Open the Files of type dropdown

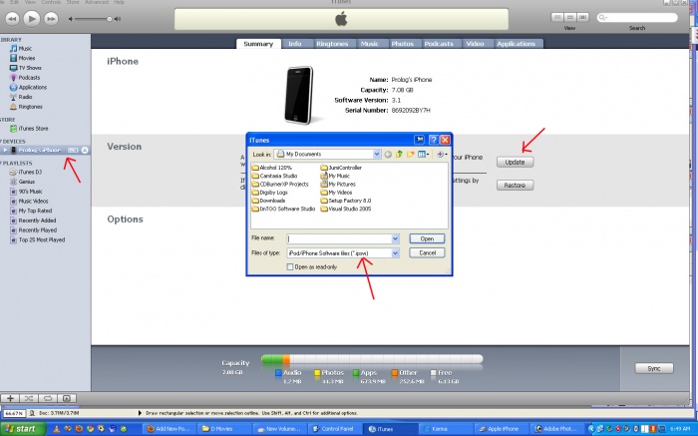pos(395,253)
